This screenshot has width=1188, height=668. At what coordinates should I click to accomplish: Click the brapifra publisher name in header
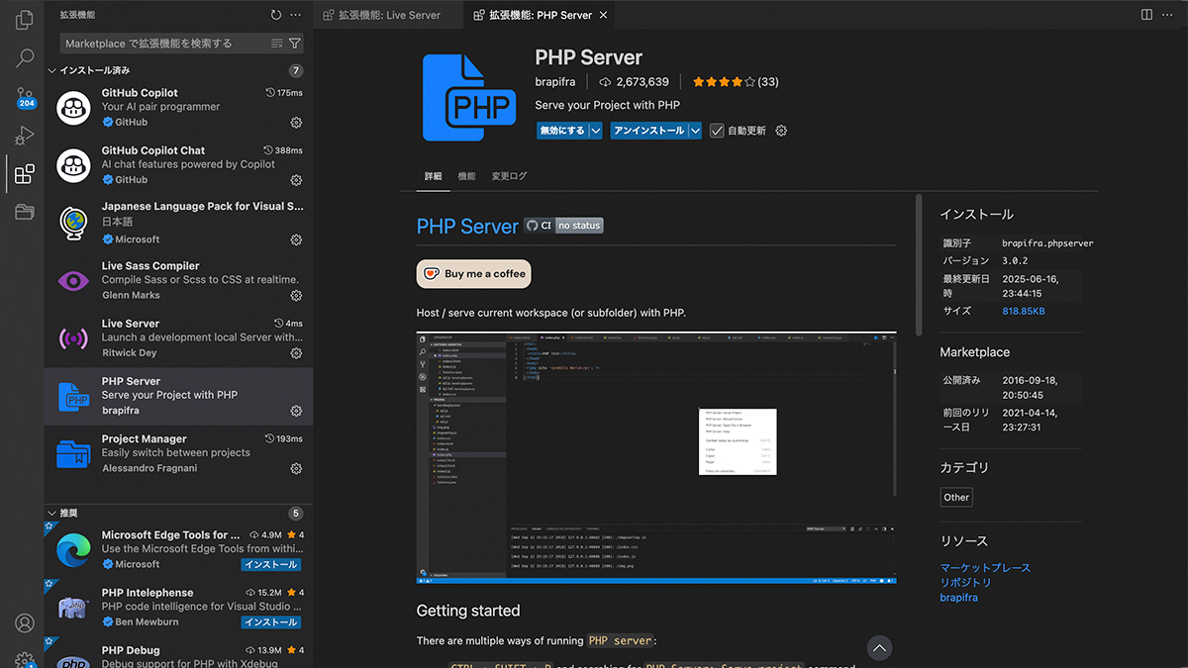[x=555, y=82]
